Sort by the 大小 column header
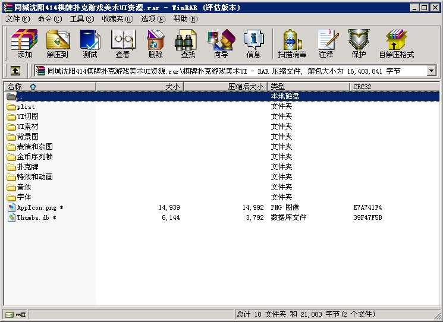 coord(140,87)
